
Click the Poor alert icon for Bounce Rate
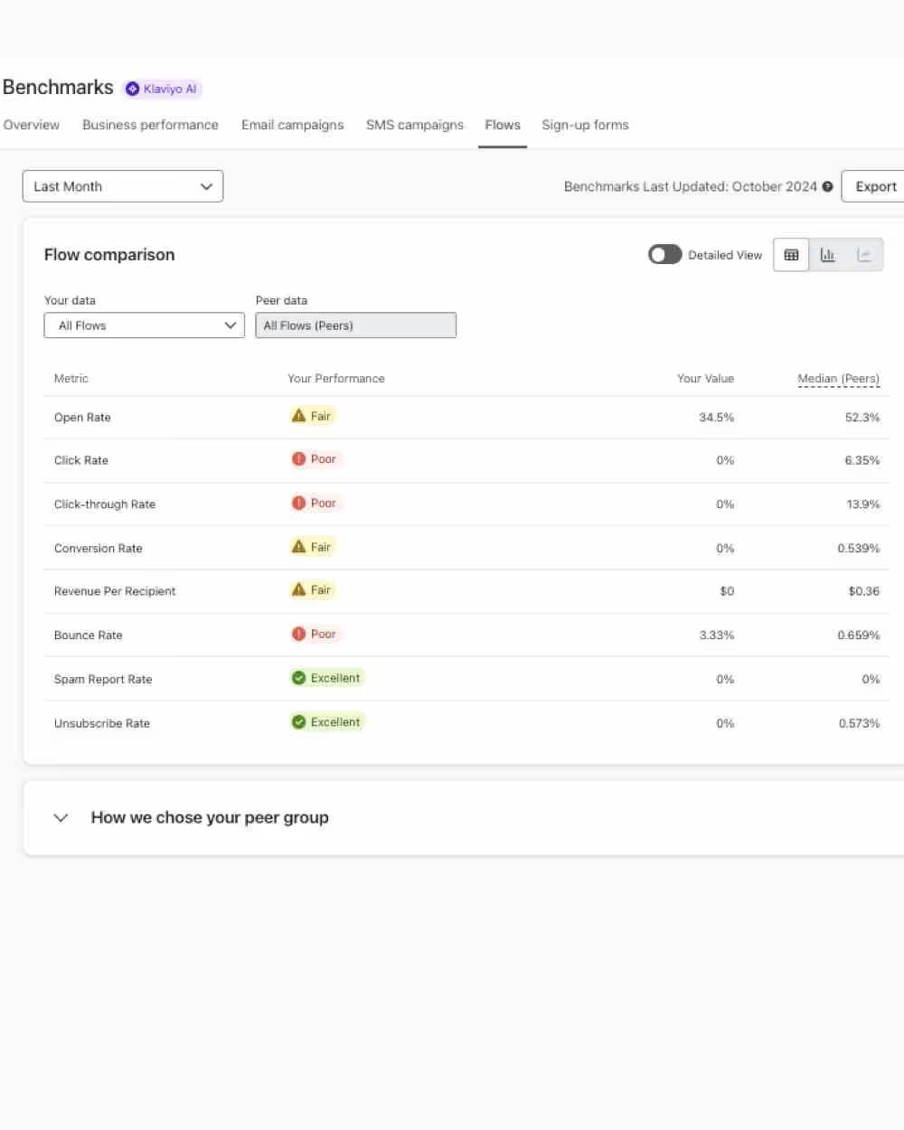298,634
